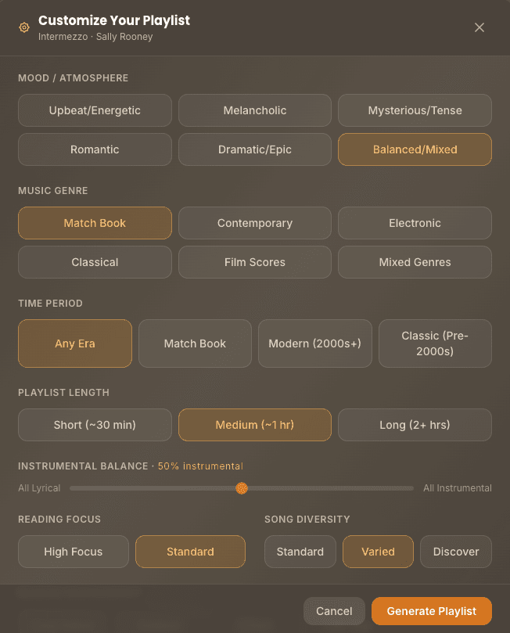The width and height of the screenshot is (510, 633).
Task: Select the Mixed Genres option
Action: pos(415,262)
